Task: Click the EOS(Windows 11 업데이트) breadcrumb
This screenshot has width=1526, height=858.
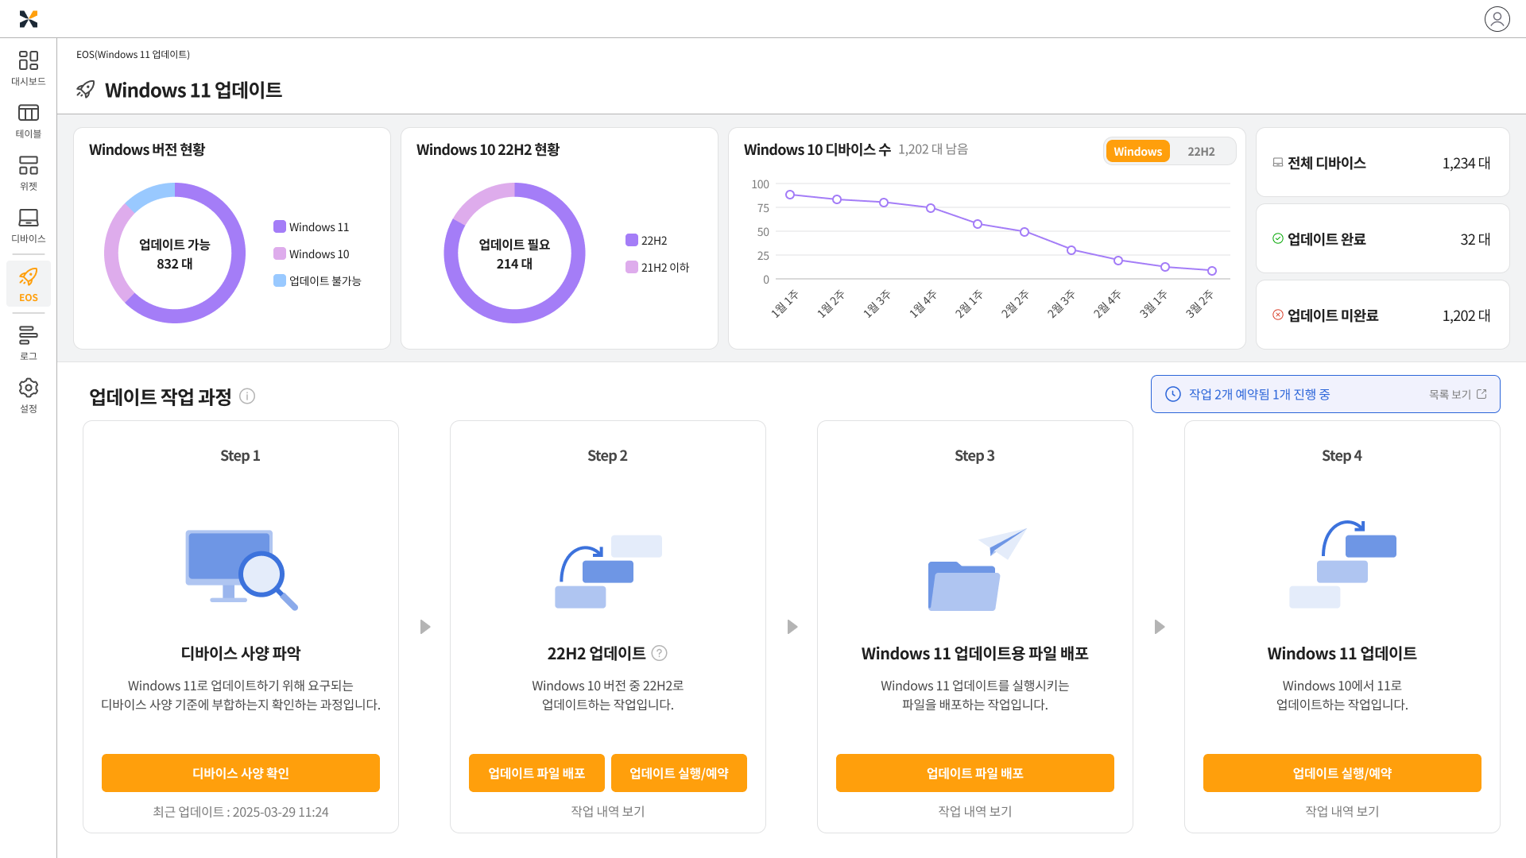Action: [133, 54]
